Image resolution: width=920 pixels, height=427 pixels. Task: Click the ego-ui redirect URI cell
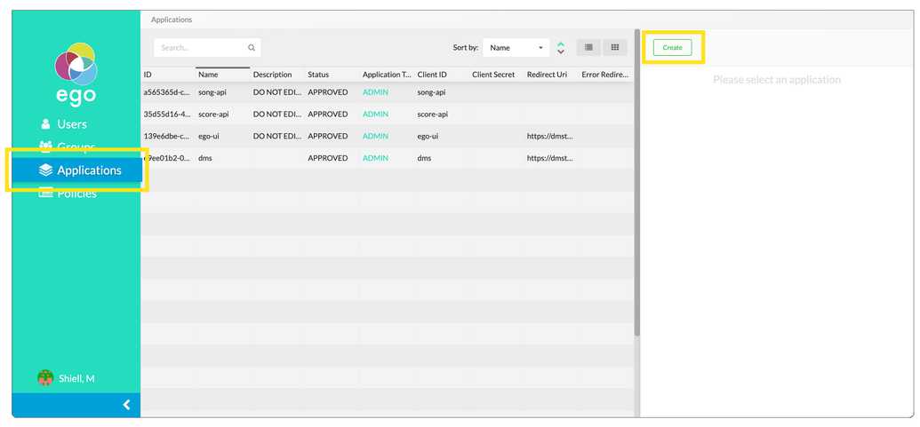click(x=549, y=136)
